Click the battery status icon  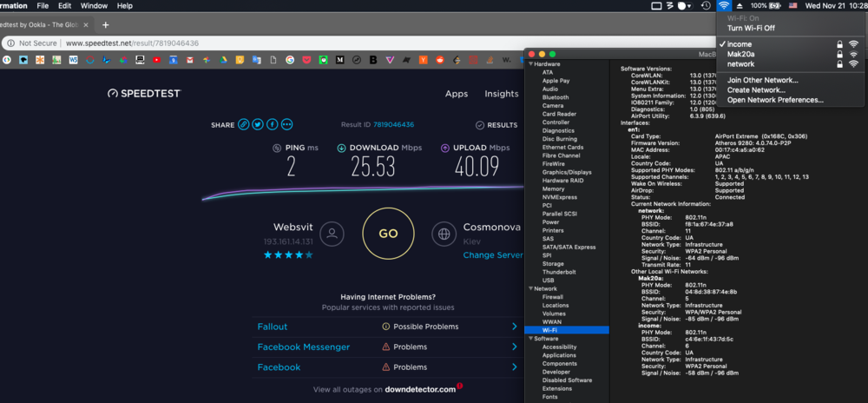click(x=774, y=5)
